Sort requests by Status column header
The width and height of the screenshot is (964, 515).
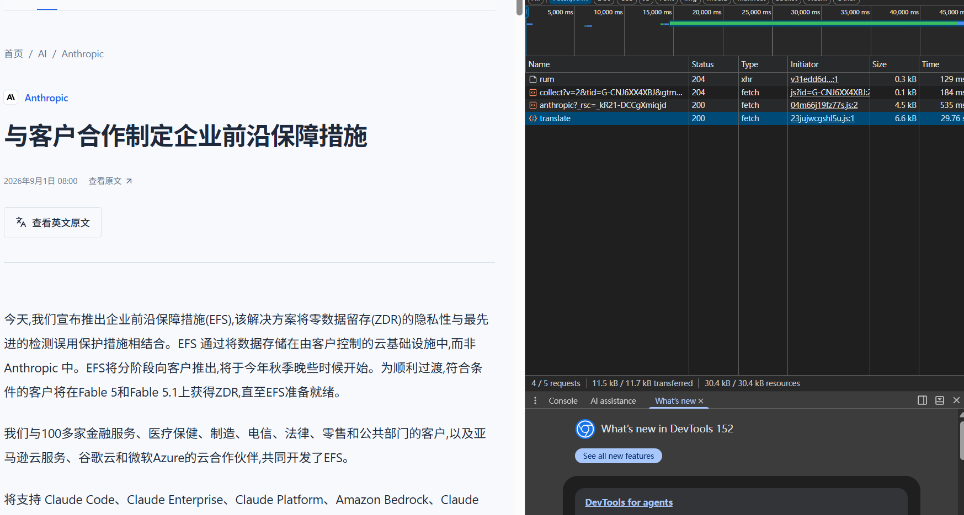(713, 64)
